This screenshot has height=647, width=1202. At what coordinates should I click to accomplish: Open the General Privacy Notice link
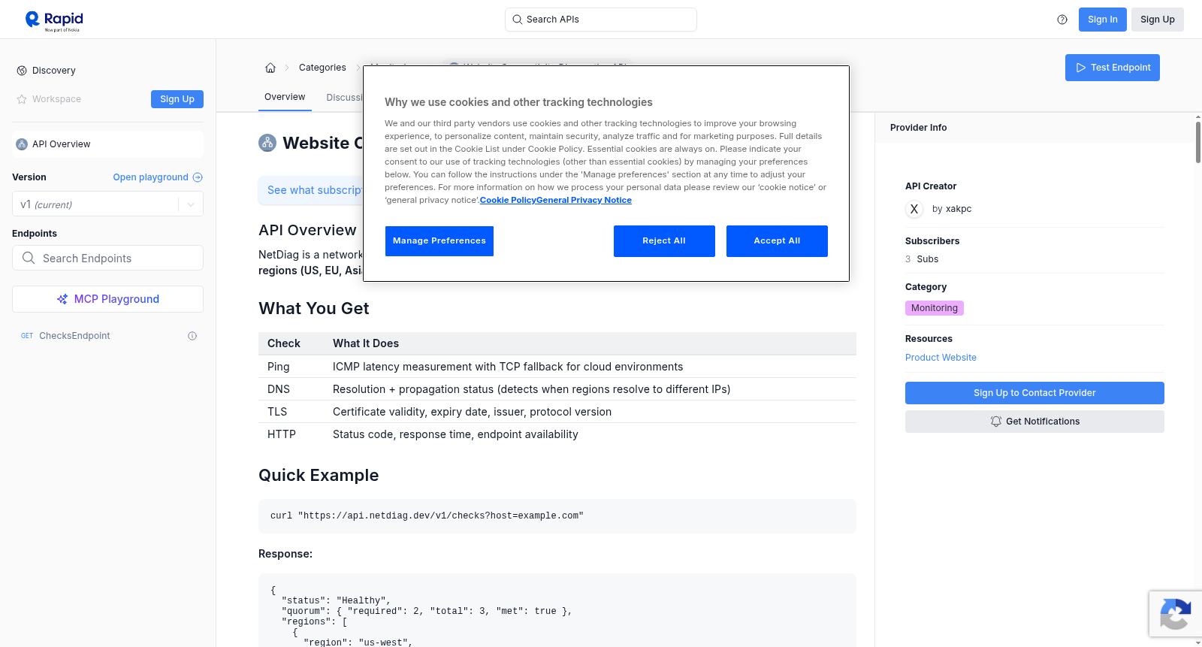click(584, 200)
